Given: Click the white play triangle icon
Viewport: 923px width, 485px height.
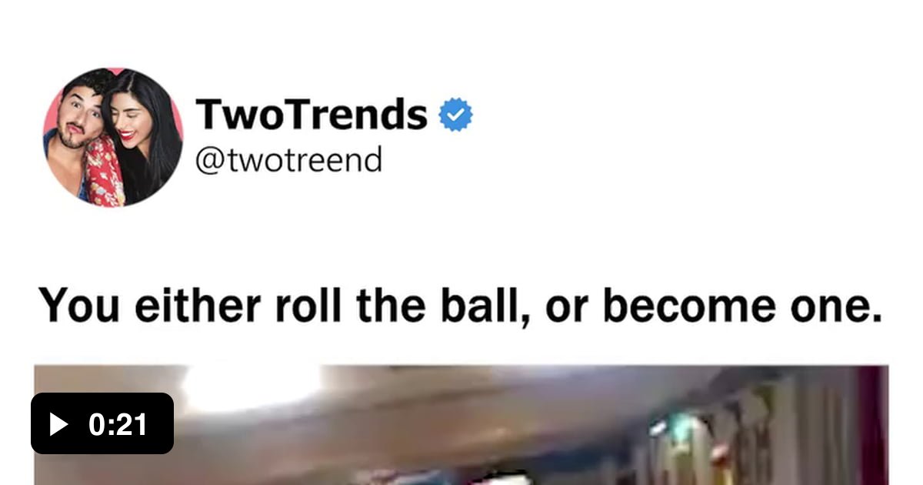Looking at the screenshot, I should [x=59, y=424].
